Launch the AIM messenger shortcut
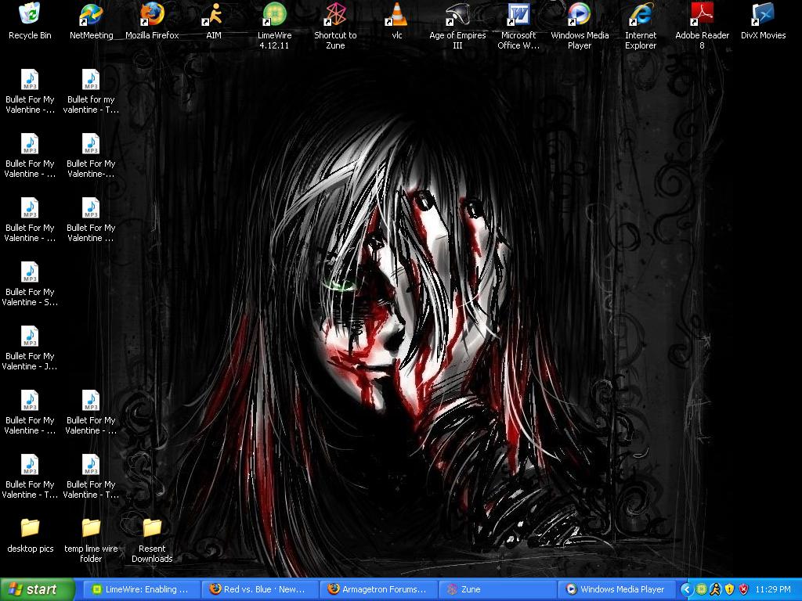The height and width of the screenshot is (601, 802). [213, 16]
